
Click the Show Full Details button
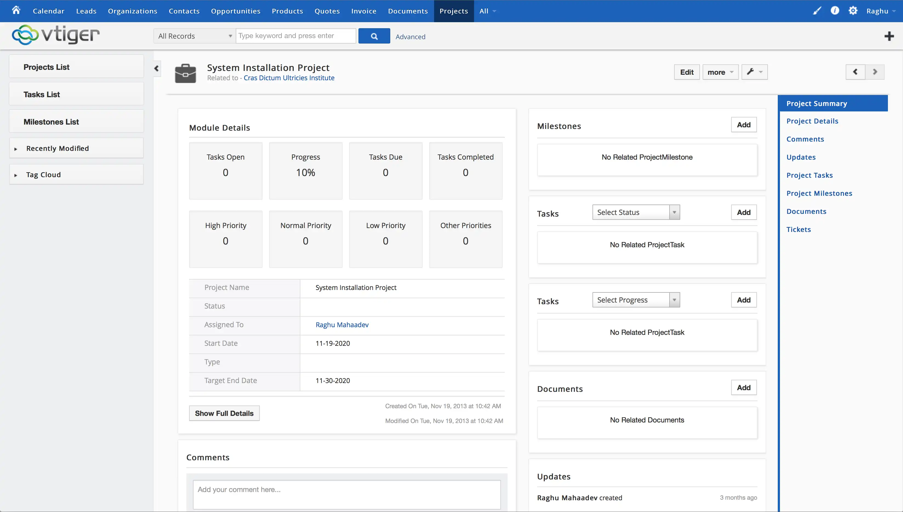[x=224, y=413]
